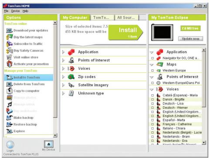The height and width of the screenshot is (158, 210).
Task: Open the Help menu
Action: [x=25, y=11]
